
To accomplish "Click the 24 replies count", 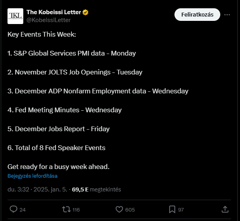I will point(22,210).
